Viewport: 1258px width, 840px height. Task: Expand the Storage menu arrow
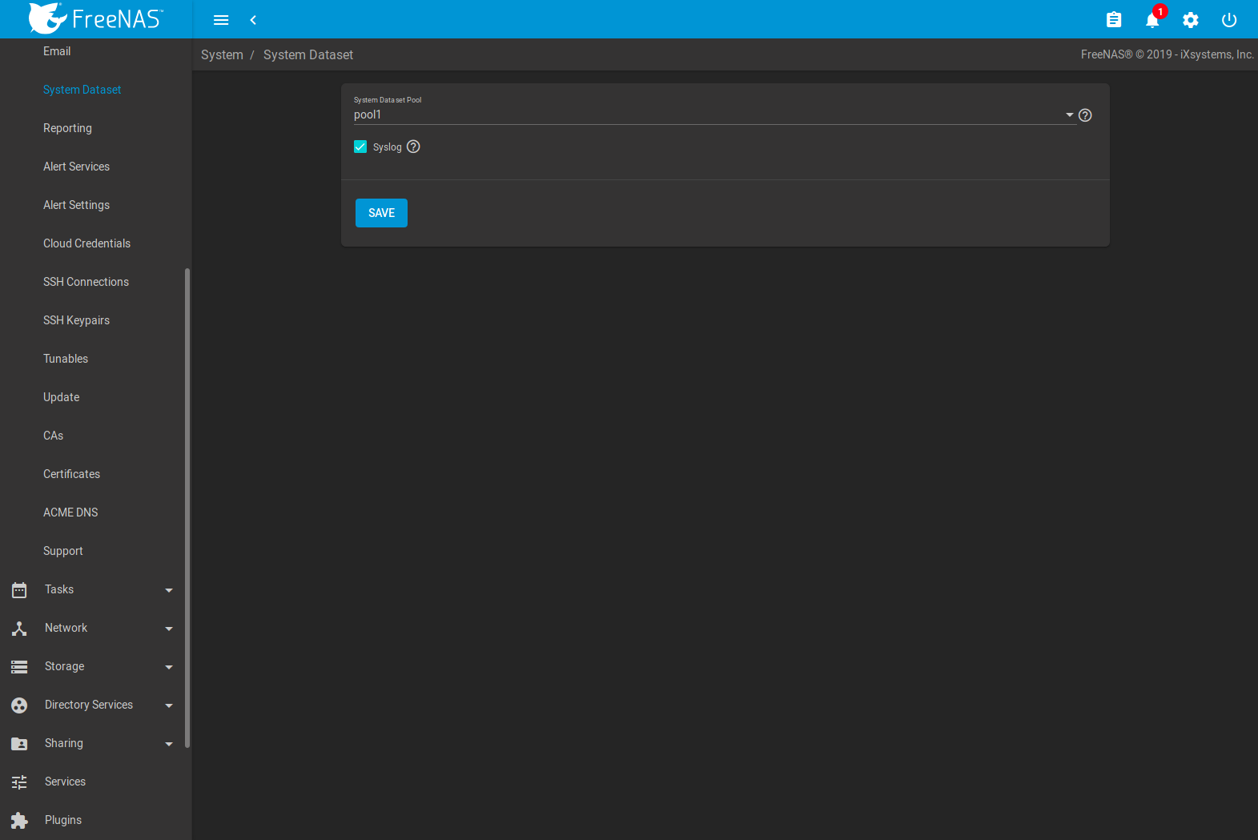click(x=169, y=667)
